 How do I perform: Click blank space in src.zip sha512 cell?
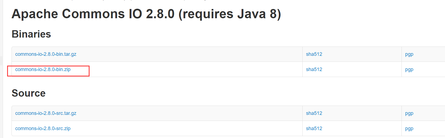click(x=361, y=128)
